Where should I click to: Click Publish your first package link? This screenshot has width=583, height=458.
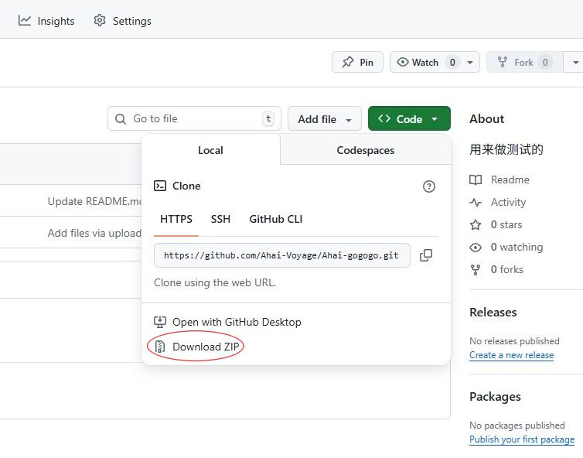coord(522,439)
